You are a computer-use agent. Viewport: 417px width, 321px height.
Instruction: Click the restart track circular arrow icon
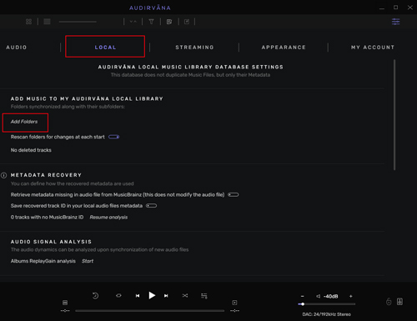[95, 296]
